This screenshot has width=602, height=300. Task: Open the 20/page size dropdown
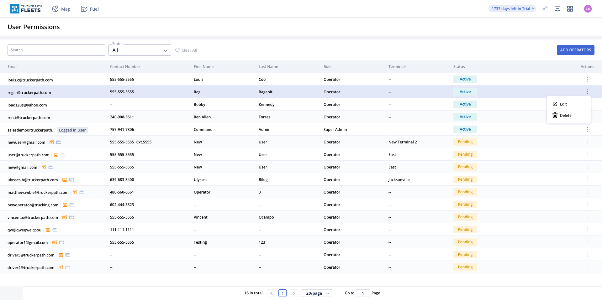317,293
